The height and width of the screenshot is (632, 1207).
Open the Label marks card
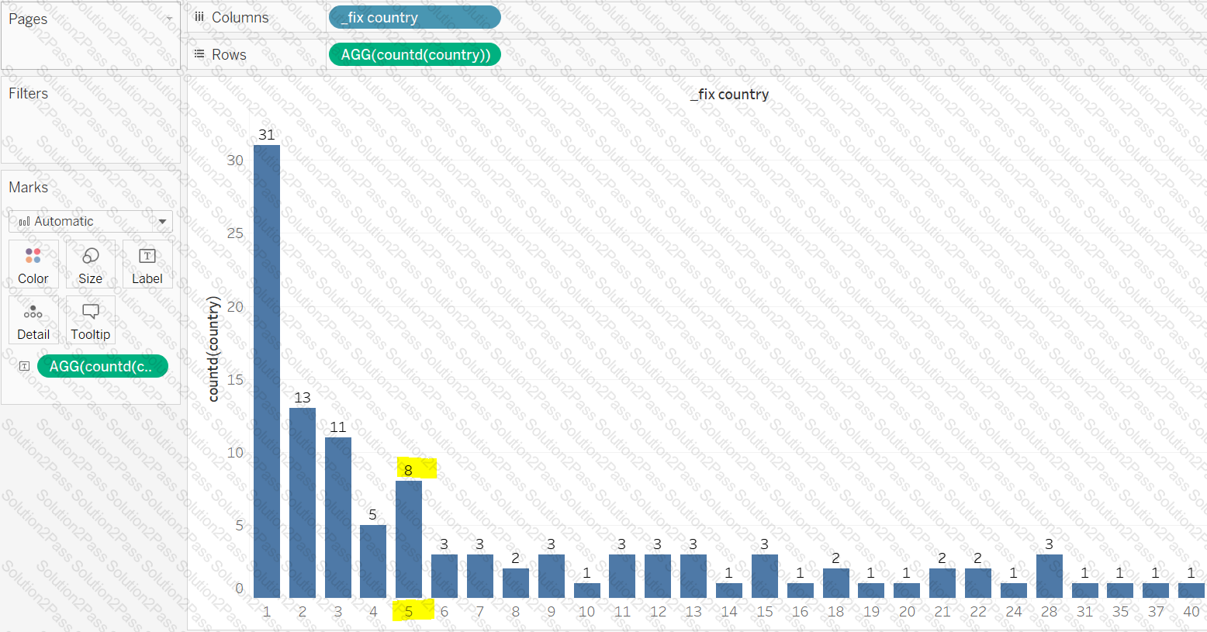point(147,264)
